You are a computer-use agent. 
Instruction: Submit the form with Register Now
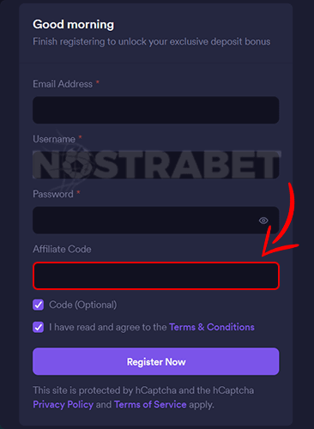(x=156, y=361)
